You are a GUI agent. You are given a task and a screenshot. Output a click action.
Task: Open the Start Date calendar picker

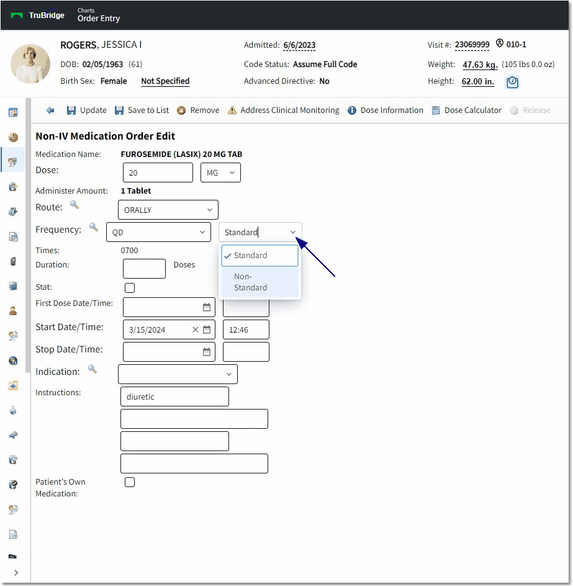[x=207, y=329]
